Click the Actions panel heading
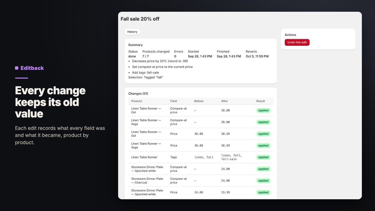The height and width of the screenshot is (211, 375). (290, 35)
